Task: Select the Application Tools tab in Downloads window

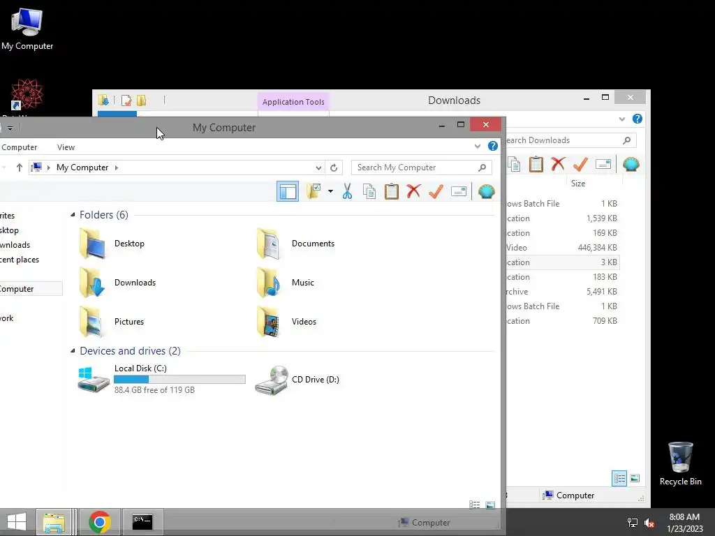Action: point(293,102)
